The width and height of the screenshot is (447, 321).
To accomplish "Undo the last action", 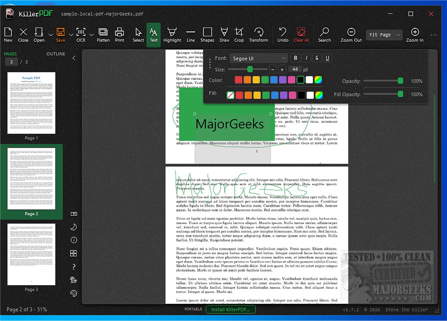I will click(283, 35).
